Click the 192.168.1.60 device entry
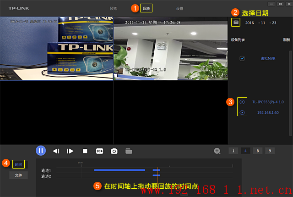 tap(268, 113)
